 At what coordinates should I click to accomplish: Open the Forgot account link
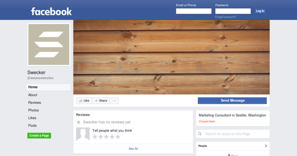225,17
